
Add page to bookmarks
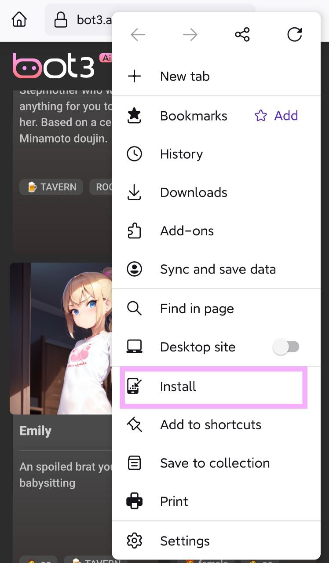(277, 116)
